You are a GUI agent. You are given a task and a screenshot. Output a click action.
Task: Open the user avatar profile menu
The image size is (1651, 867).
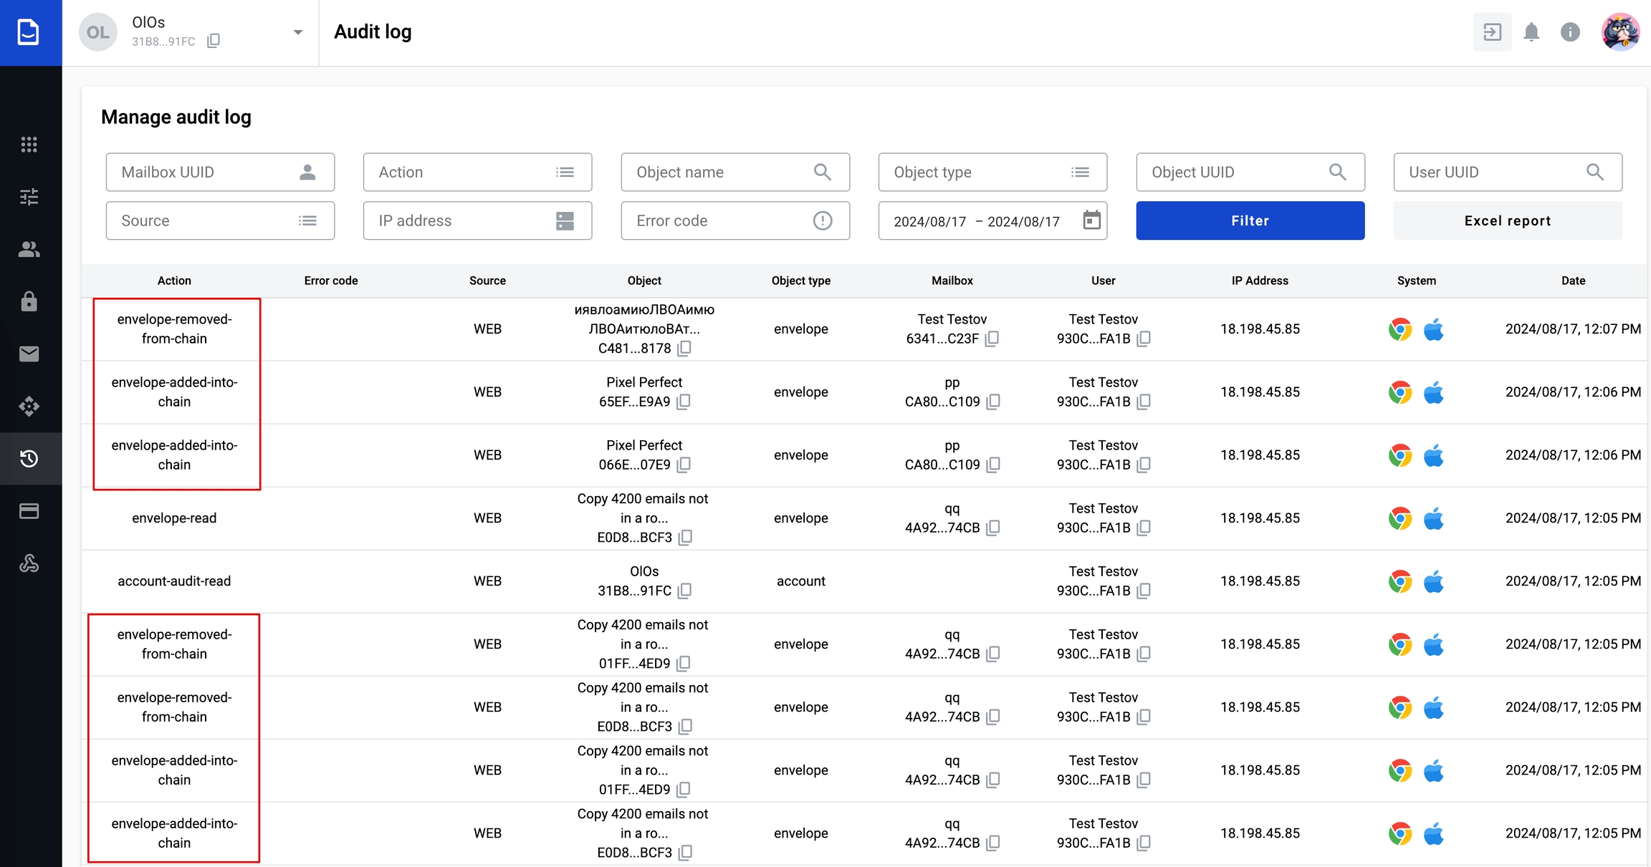[1619, 32]
